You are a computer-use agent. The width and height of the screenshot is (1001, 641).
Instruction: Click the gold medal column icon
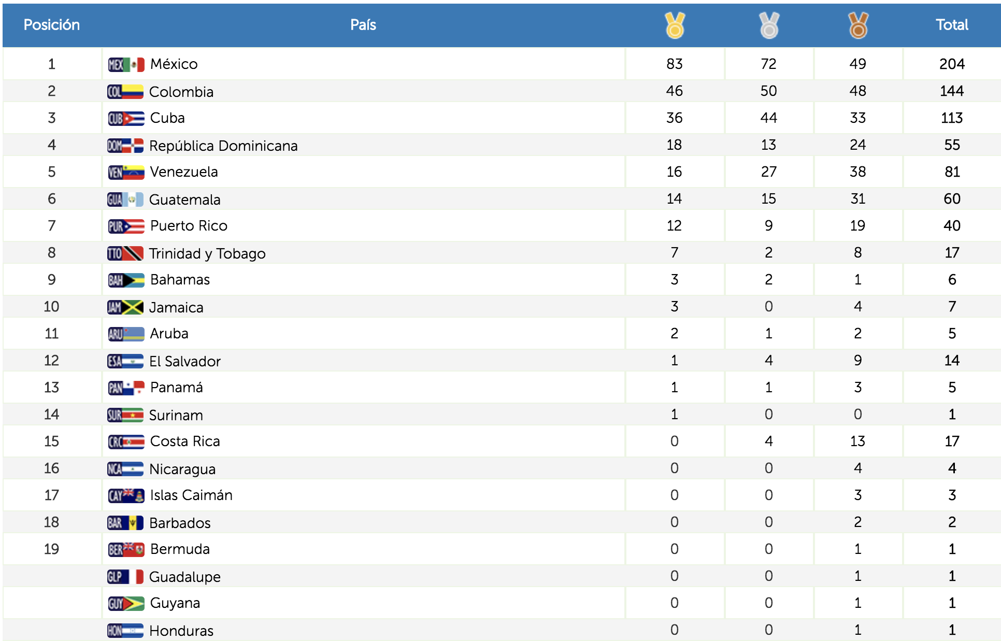(675, 25)
